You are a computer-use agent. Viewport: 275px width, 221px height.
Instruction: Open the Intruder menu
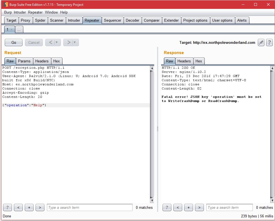point(20,12)
